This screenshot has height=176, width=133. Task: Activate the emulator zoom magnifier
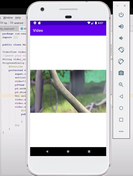pos(121,85)
